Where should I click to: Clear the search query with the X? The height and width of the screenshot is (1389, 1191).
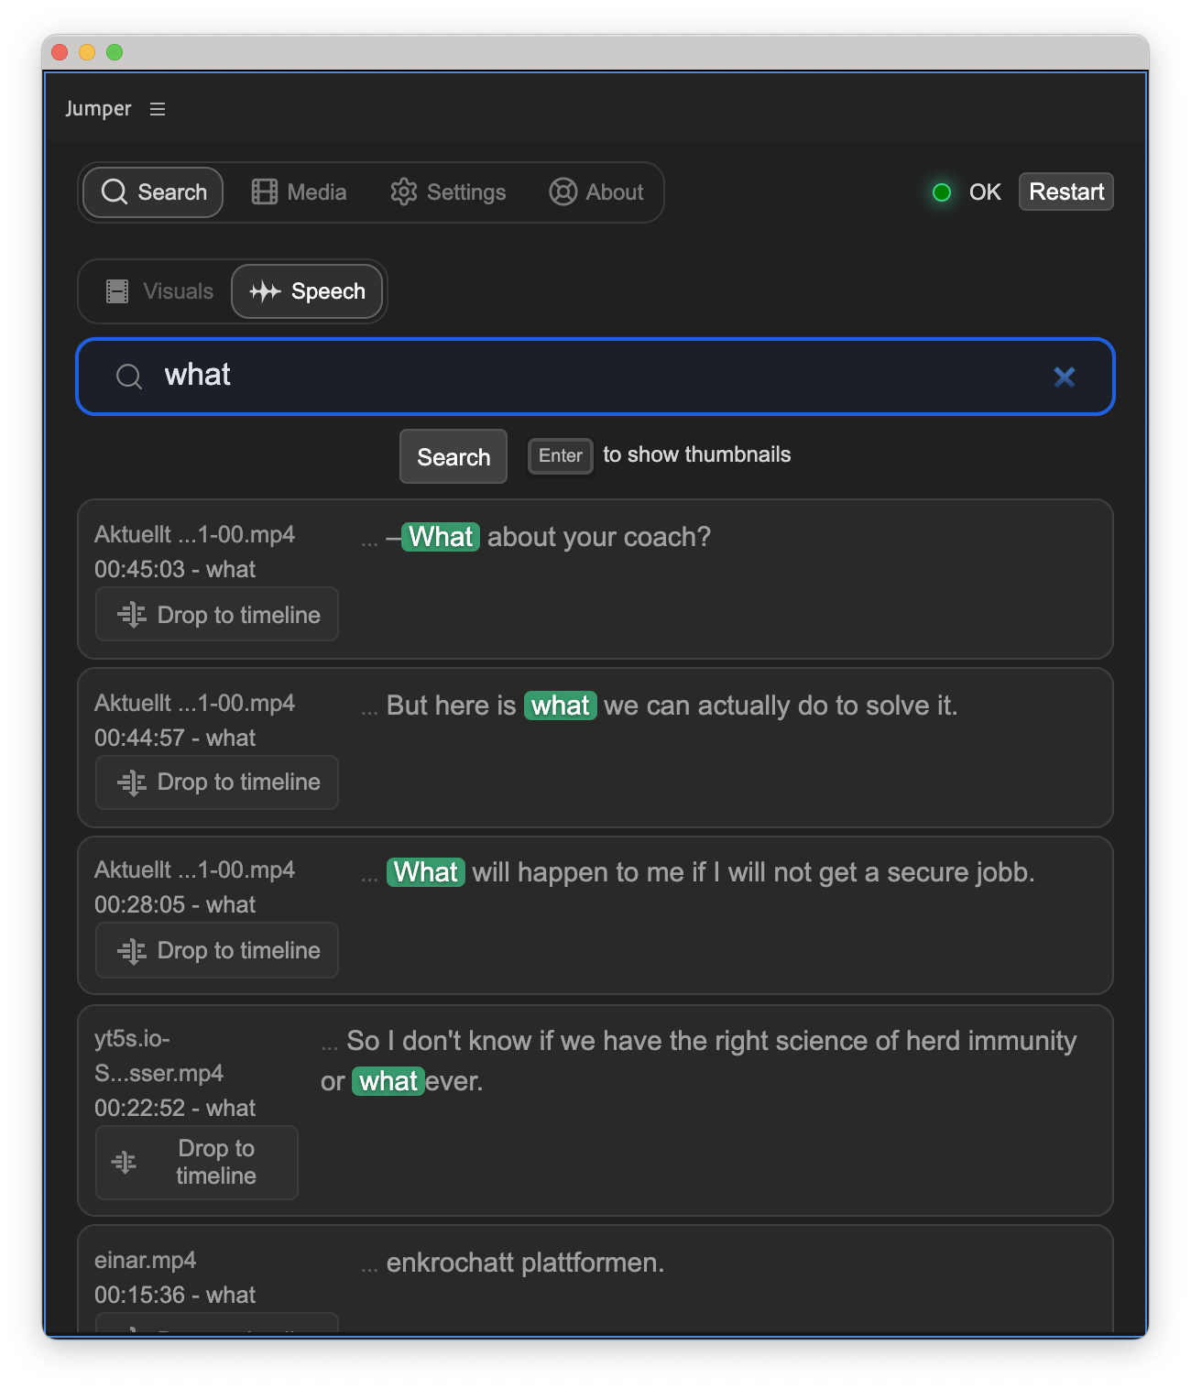(x=1064, y=377)
